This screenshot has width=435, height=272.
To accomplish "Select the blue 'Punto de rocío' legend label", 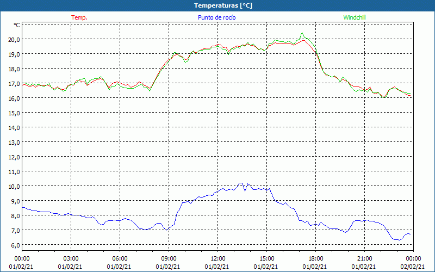I will (216, 17).
